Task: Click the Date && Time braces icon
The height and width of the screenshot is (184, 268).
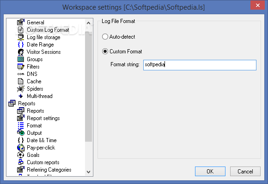Action: 21,140
